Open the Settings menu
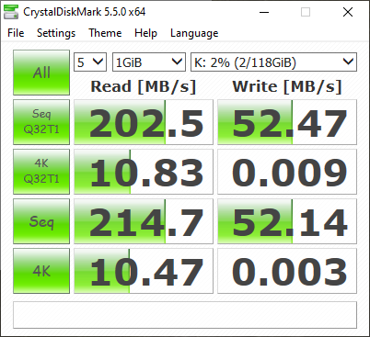 coord(56,33)
